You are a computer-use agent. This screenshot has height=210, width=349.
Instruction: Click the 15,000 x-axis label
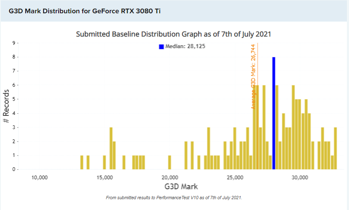click(105, 178)
